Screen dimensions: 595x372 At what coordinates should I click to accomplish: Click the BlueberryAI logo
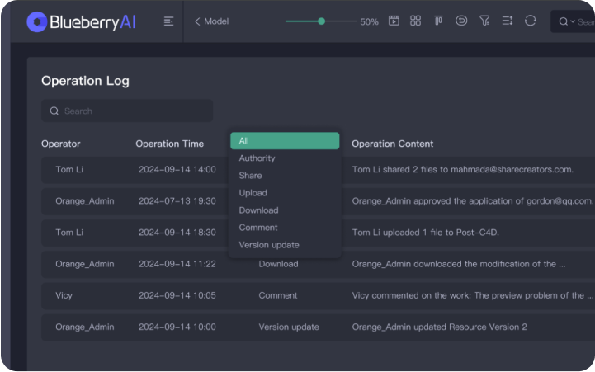(81, 21)
